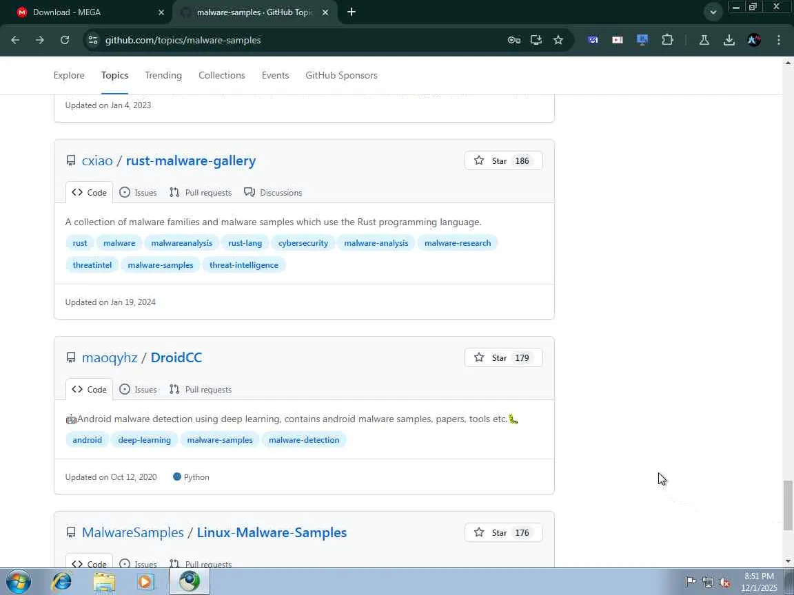The width and height of the screenshot is (794, 595).
Task: Open Windows Explorer folder in taskbar
Action: point(104,581)
